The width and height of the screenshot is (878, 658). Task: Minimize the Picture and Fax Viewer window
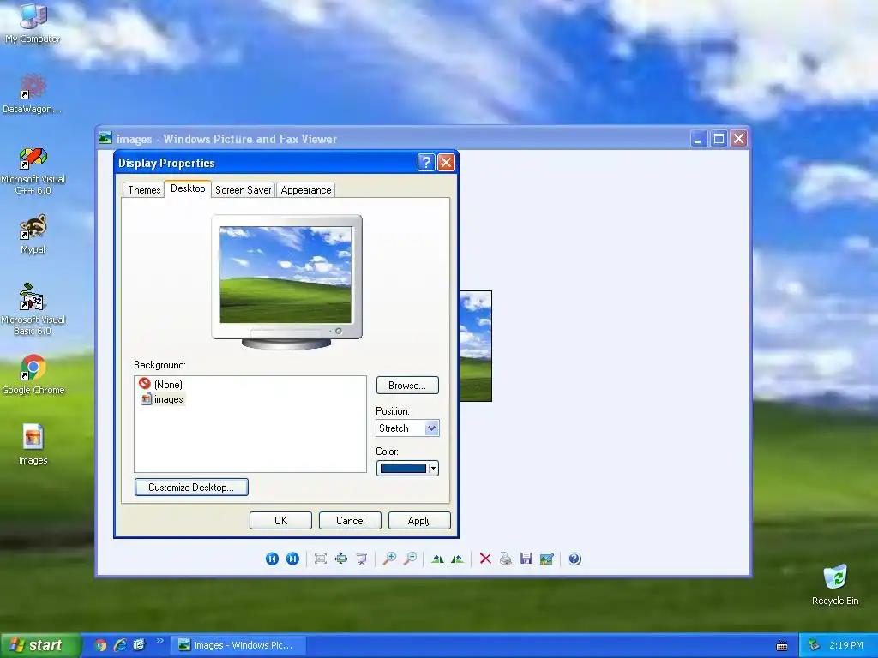pos(698,138)
